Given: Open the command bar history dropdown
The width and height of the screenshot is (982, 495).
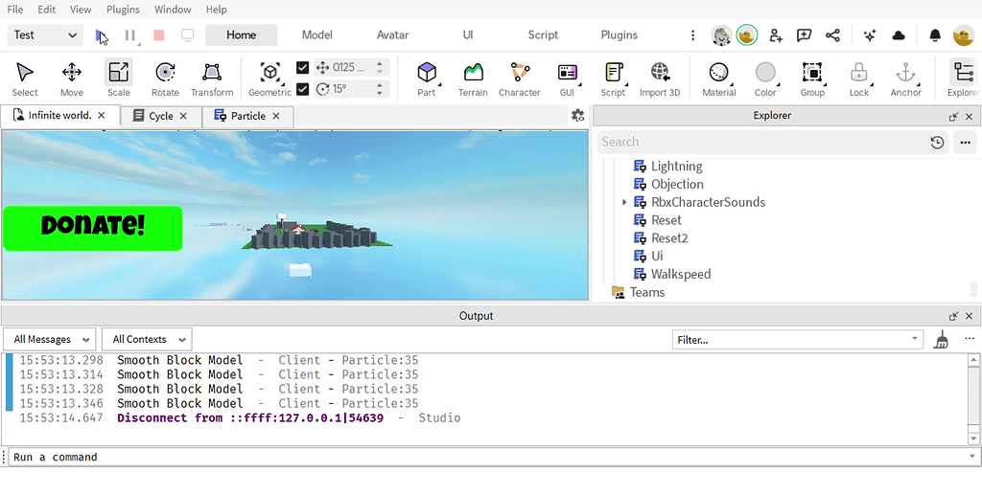Looking at the screenshot, I should [972, 457].
